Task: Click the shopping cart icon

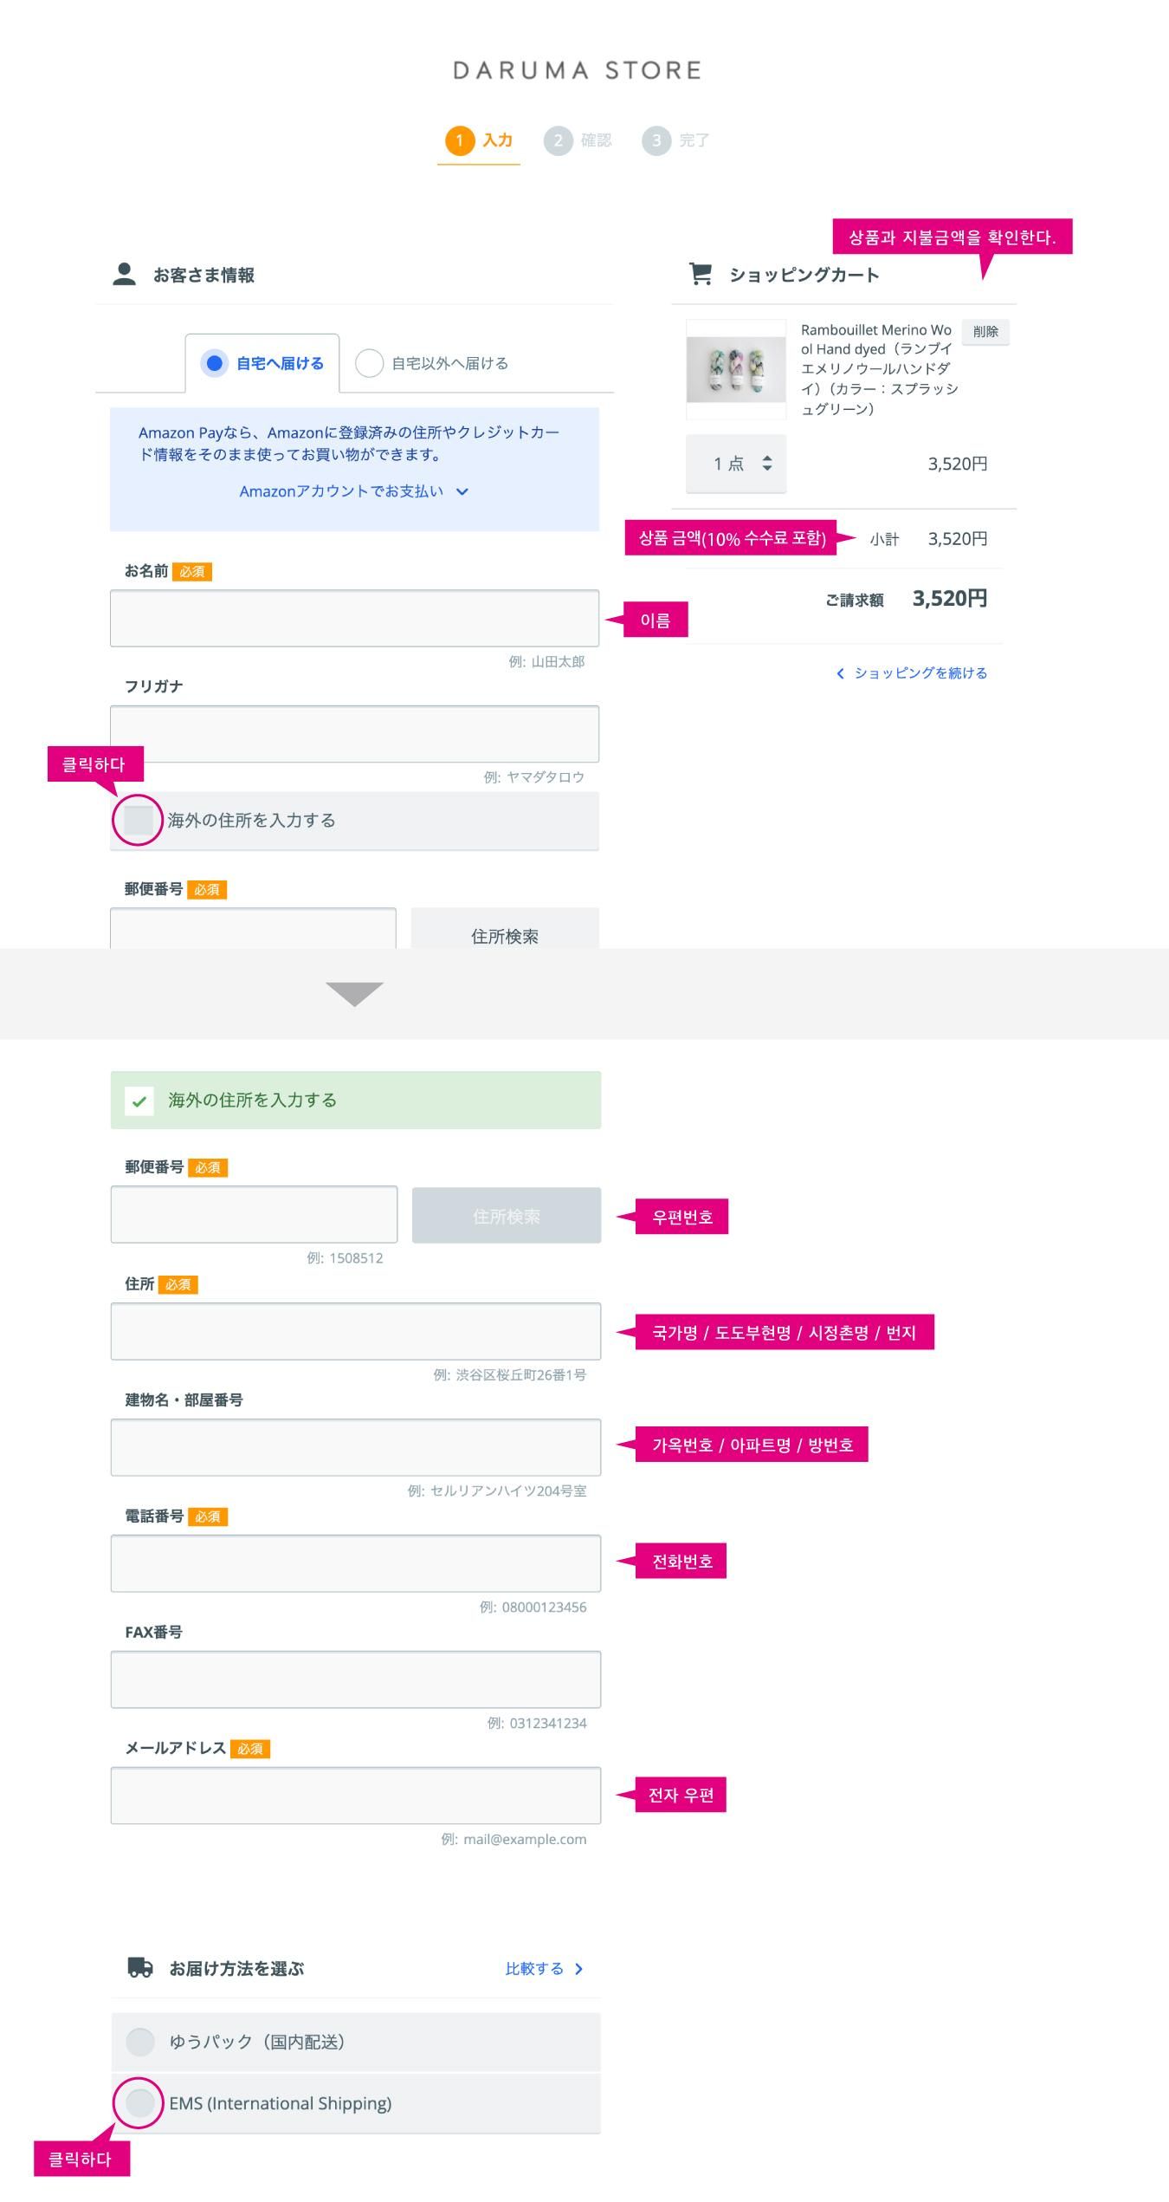Action: point(700,274)
